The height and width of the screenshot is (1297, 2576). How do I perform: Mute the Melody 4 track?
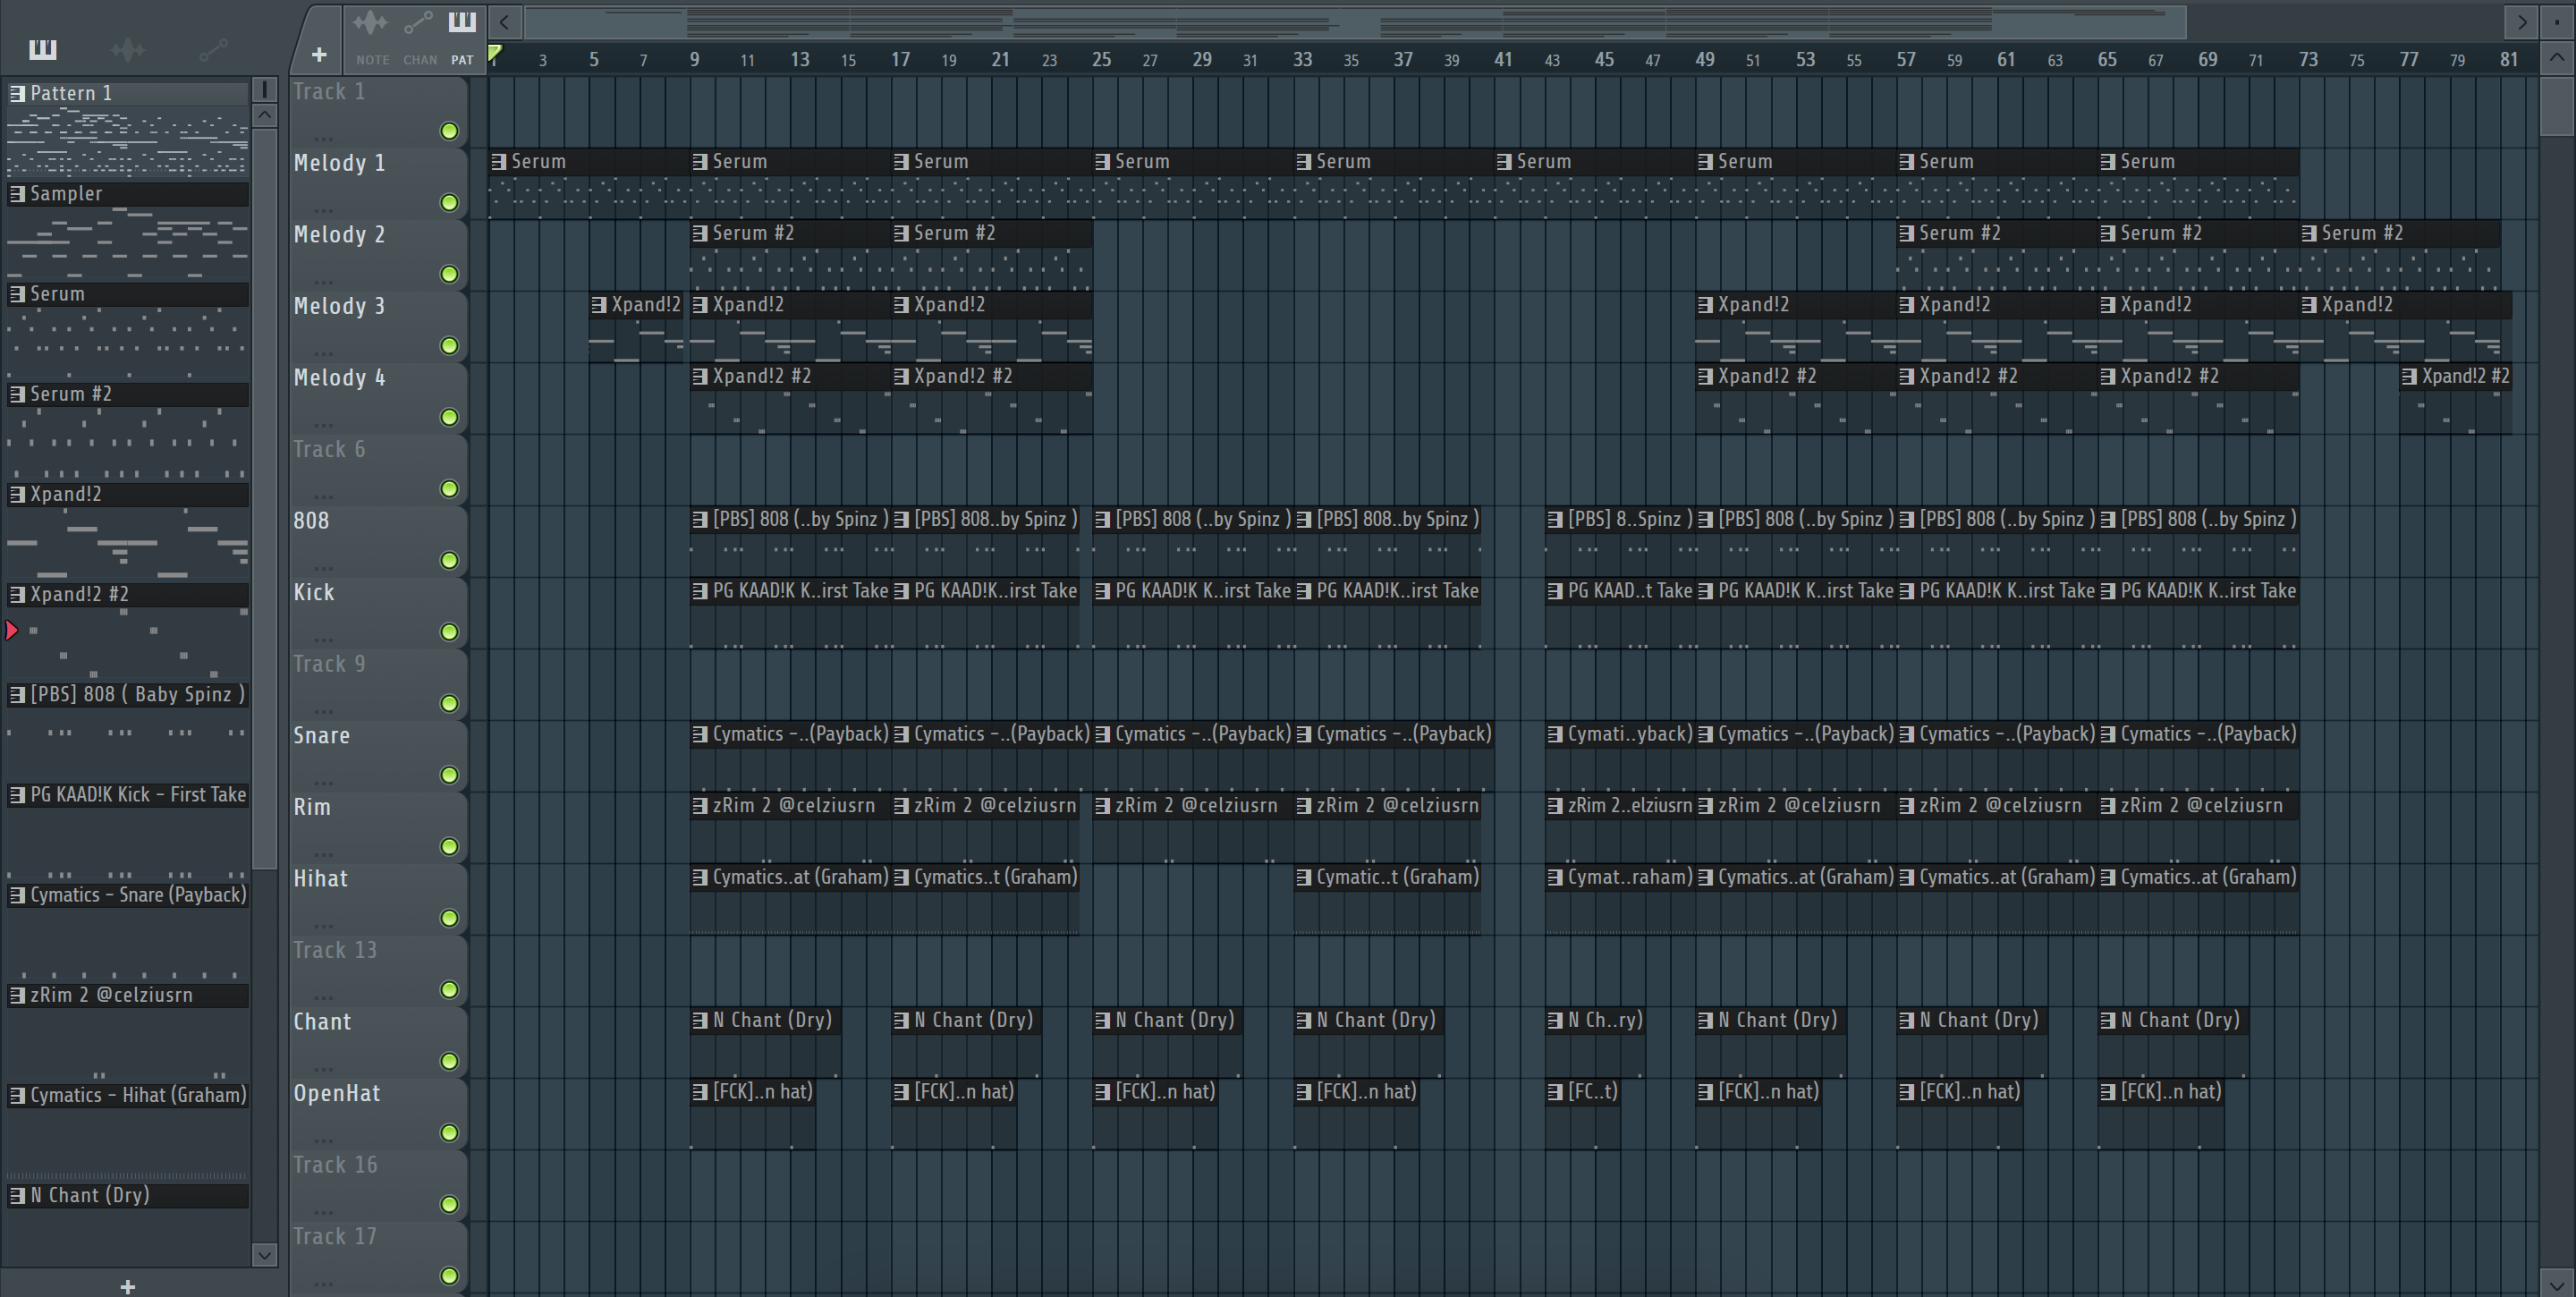[x=450, y=417]
